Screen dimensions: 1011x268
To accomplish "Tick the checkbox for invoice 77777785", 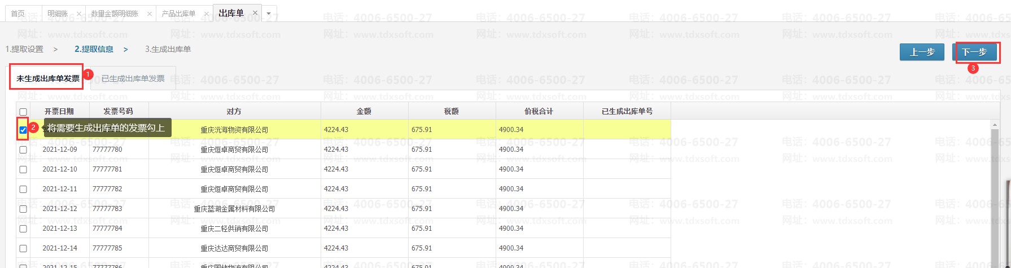I will tap(23, 248).
